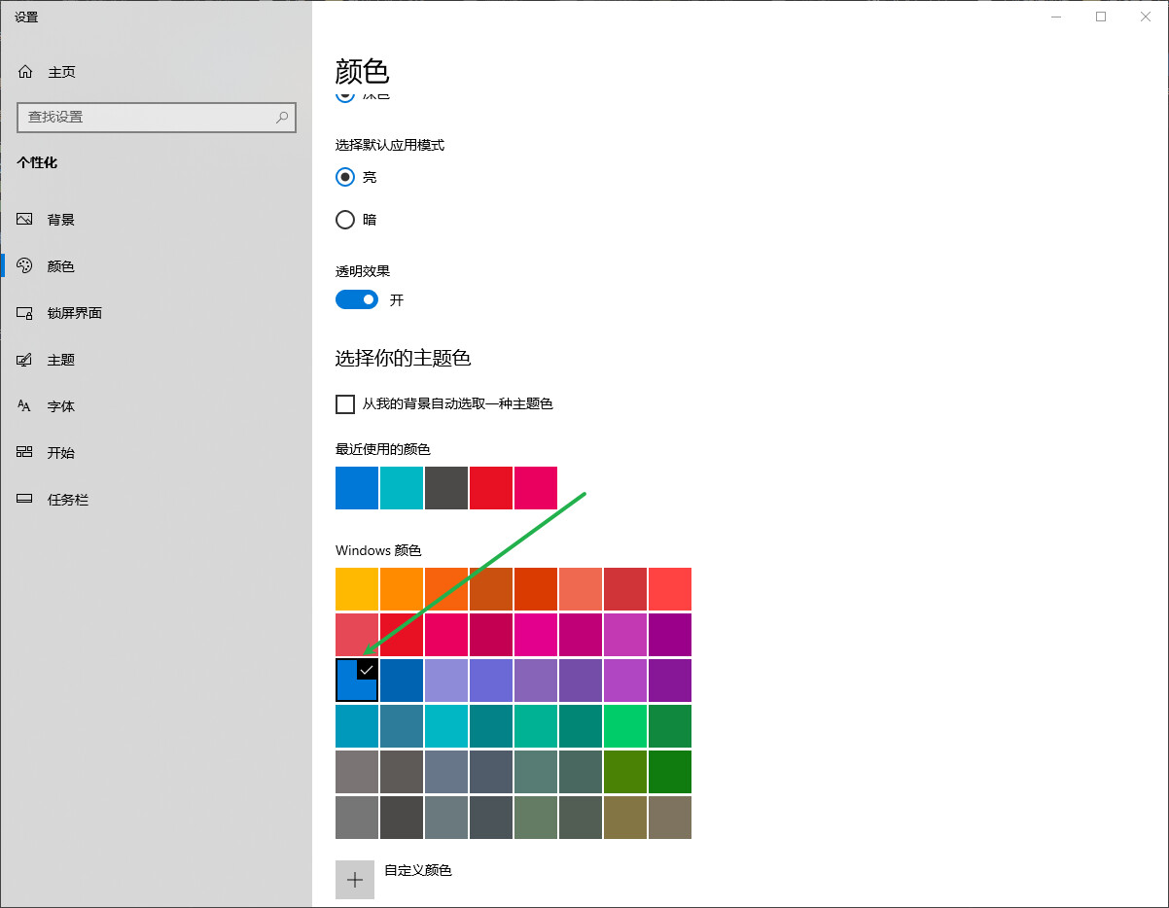The width and height of the screenshot is (1169, 908).
Task: Select the 暗 app mode radio button
Action: point(345,220)
